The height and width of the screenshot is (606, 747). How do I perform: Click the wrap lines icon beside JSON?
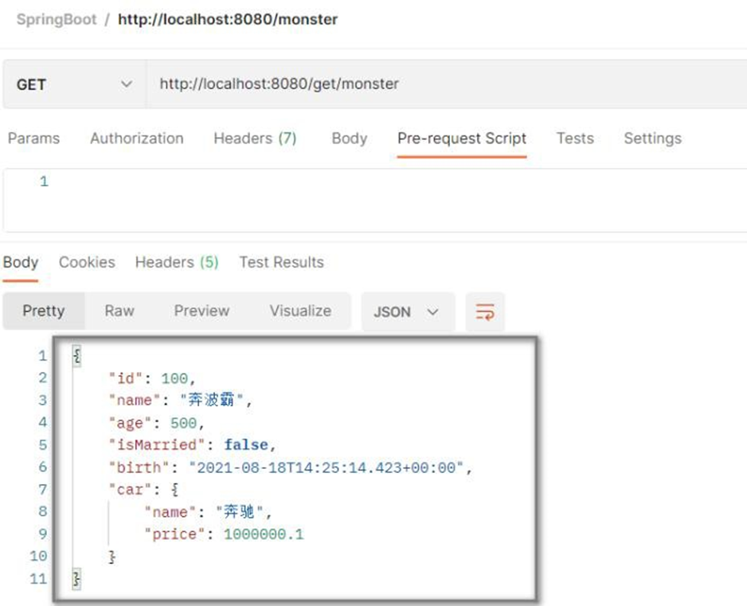(x=485, y=312)
